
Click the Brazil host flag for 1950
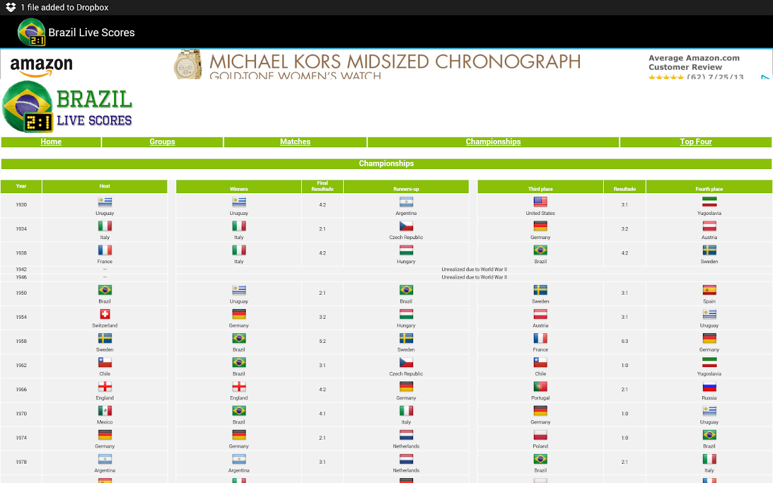tap(105, 290)
